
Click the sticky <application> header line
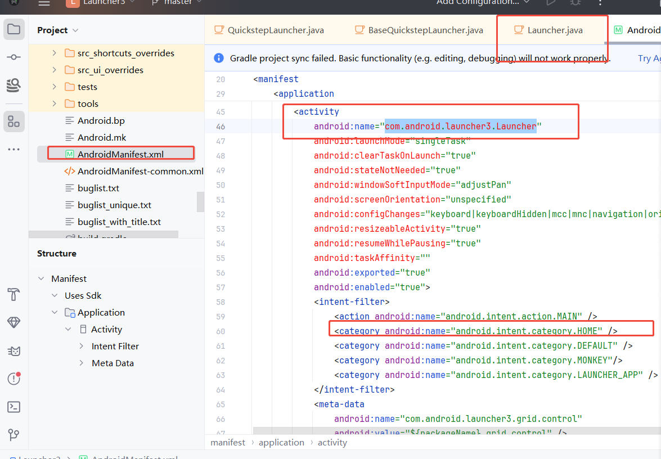(304, 93)
